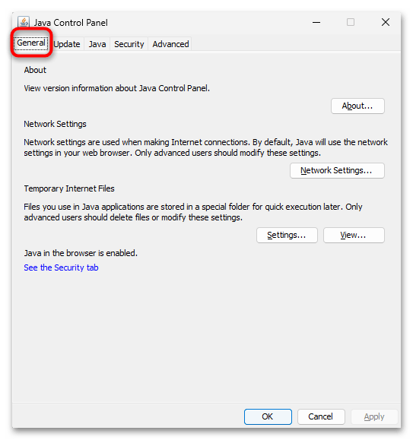Click the Java Control Panel window title
The height and width of the screenshot is (440, 413).
71,23
